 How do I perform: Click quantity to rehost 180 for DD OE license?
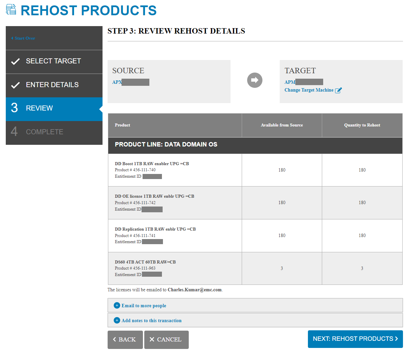pos(362,202)
